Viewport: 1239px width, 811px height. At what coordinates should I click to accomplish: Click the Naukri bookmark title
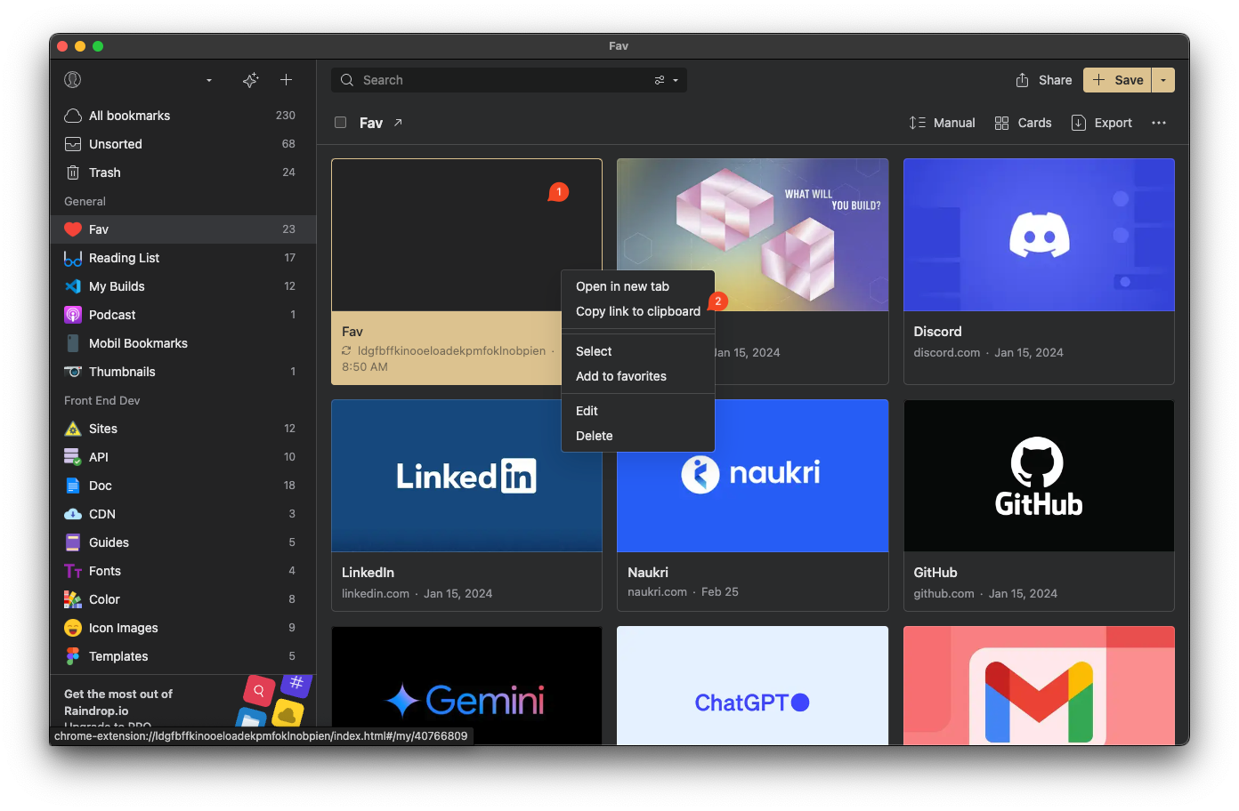point(648,573)
